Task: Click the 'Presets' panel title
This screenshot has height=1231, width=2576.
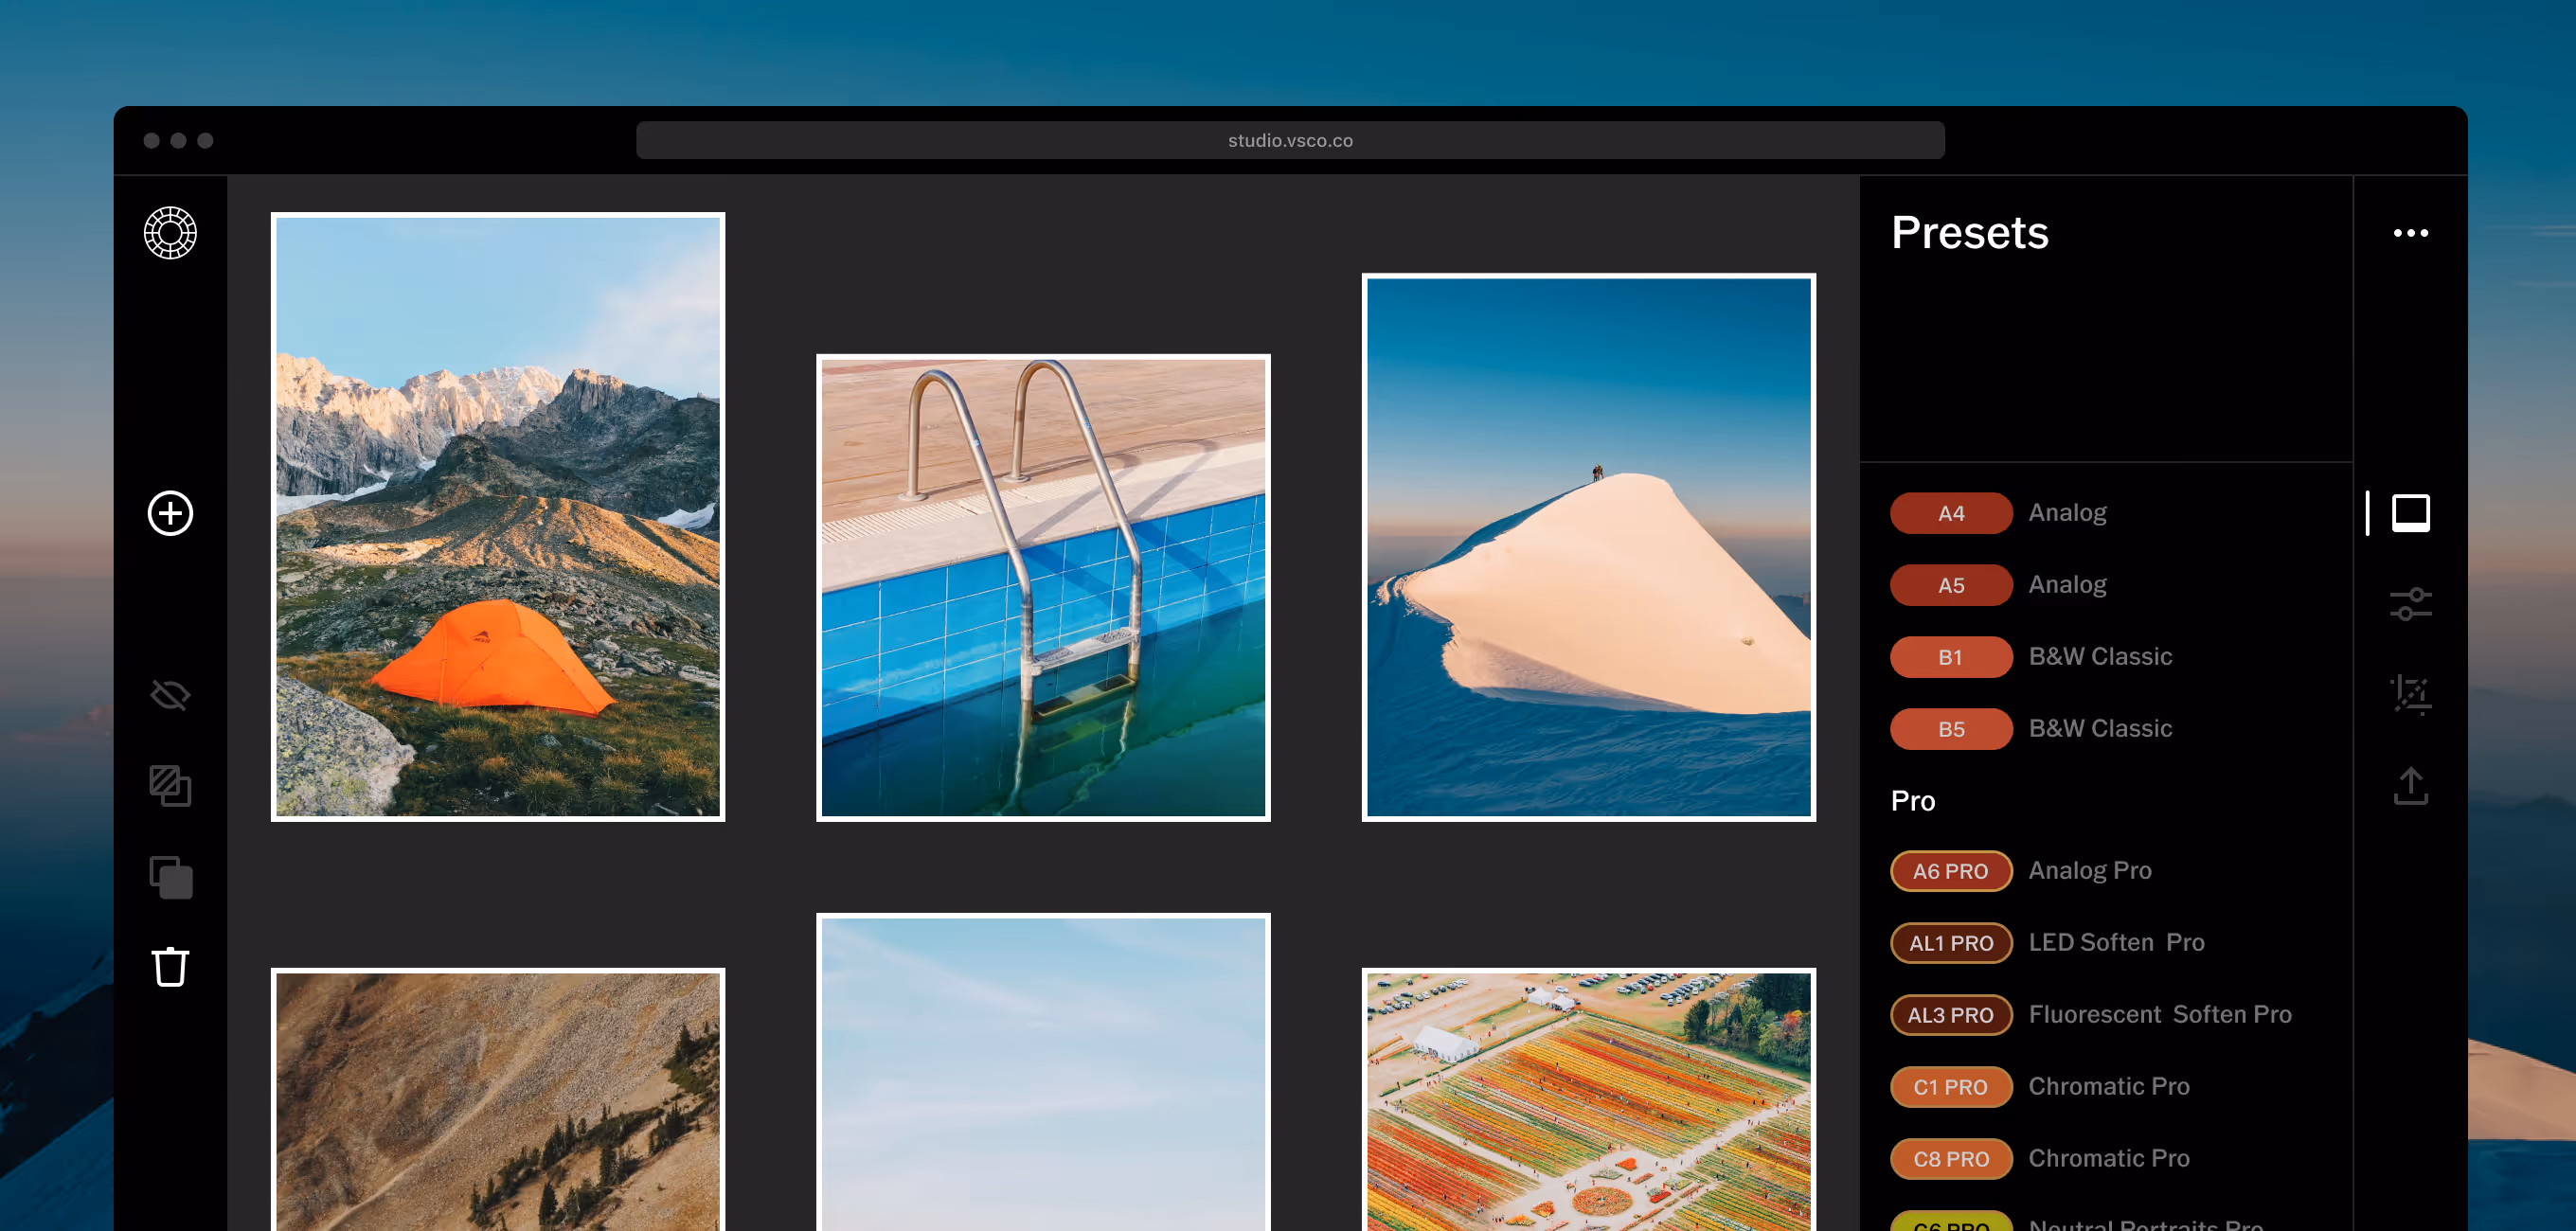Action: pos(1970,233)
